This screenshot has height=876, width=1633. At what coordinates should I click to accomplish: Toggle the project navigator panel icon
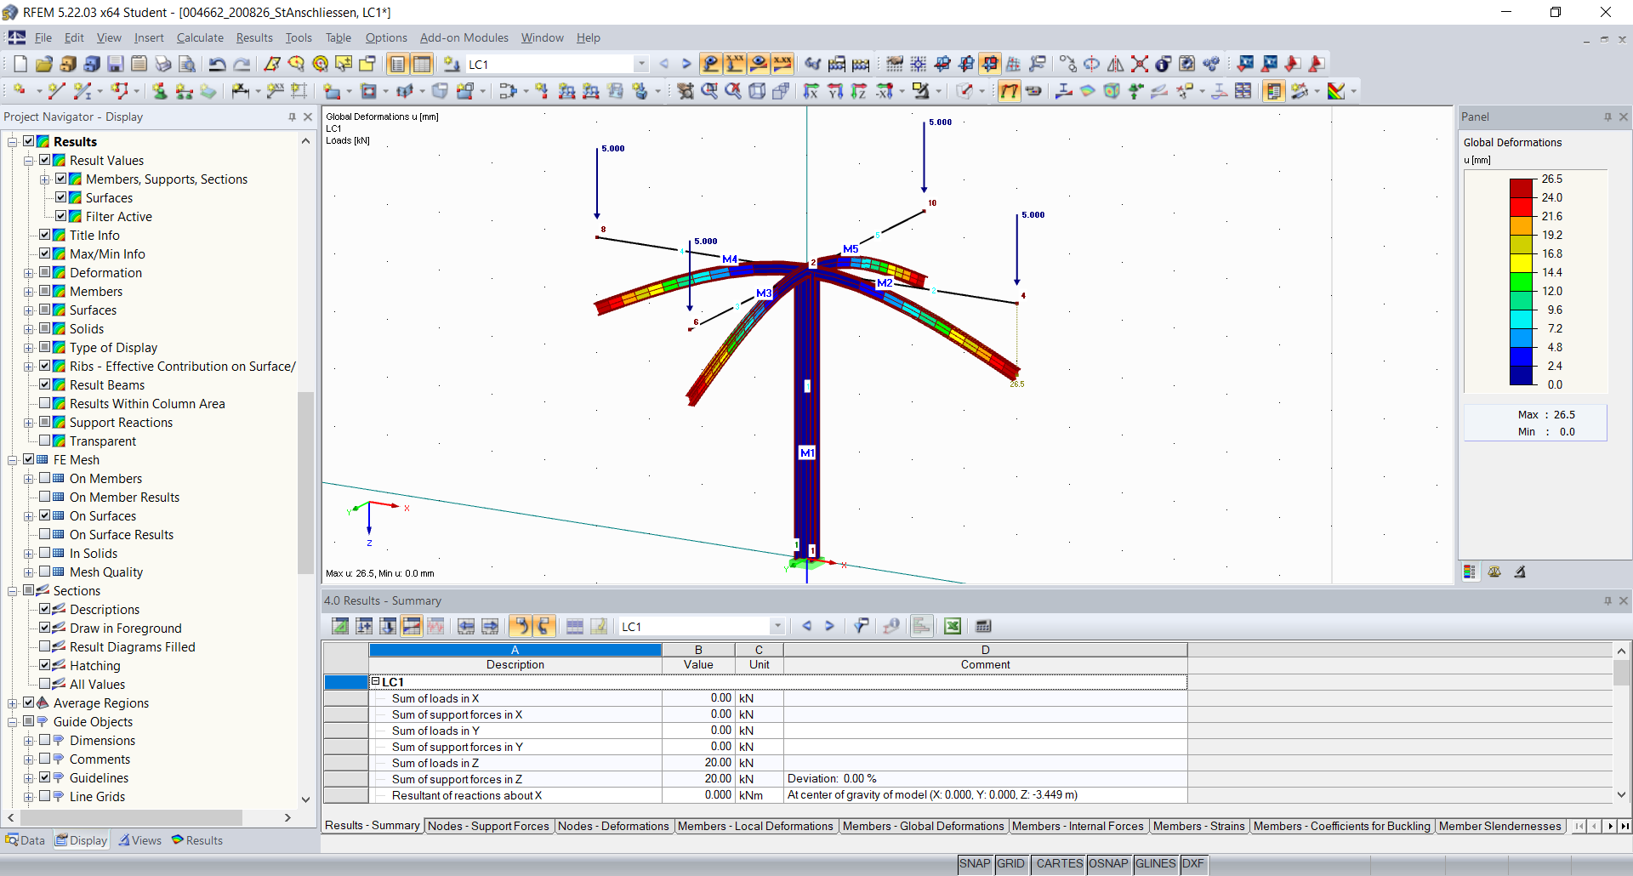tap(398, 64)
